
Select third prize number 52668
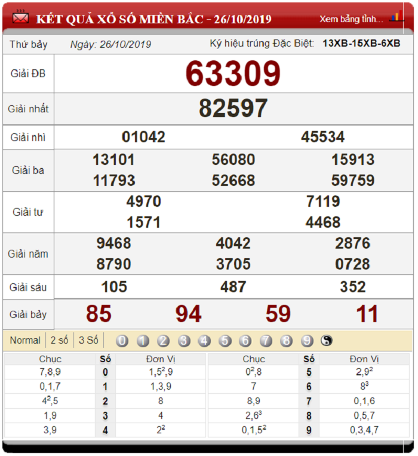pyautogui.click(x=233, y=180)
